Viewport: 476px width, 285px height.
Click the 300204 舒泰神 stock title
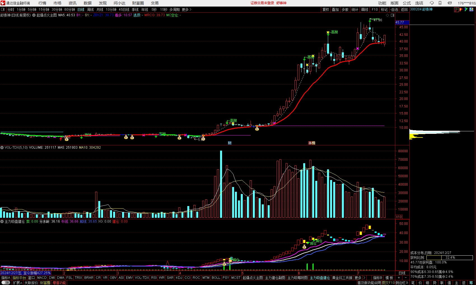tap(421, 10)
